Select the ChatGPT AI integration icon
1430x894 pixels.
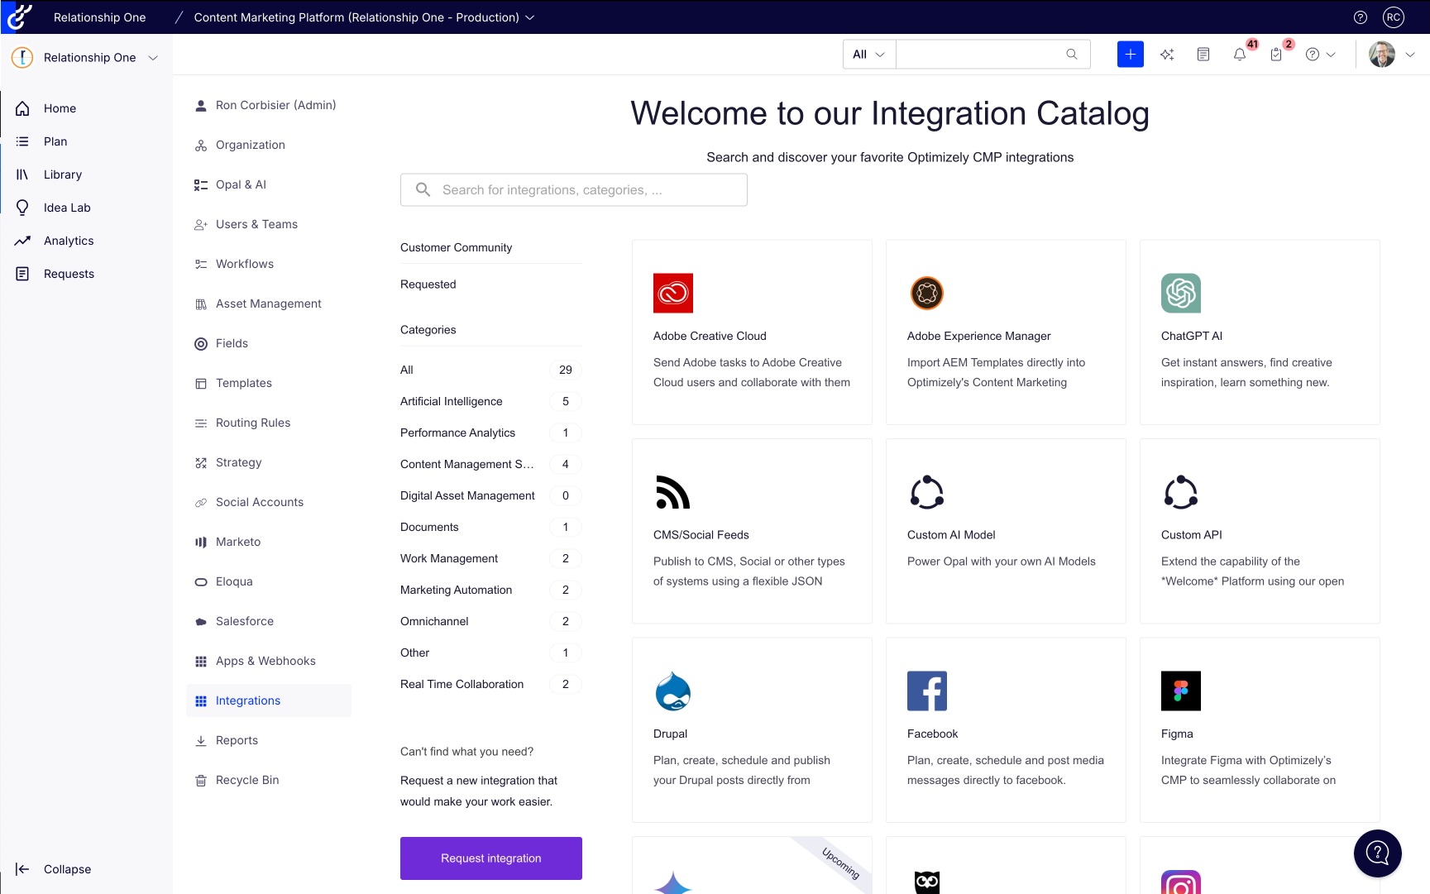coord(1180,294)
